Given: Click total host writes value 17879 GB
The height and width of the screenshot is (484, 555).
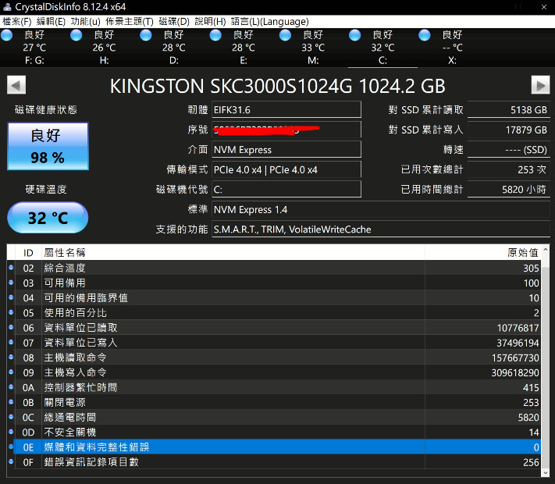Looking at the screenshot, I should [509, 130].
